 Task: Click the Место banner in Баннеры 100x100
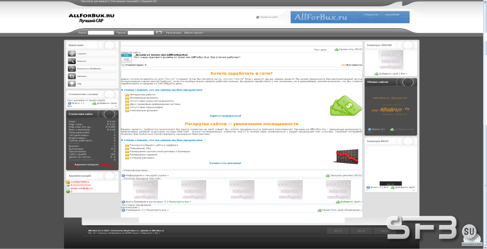pos(391,60)
